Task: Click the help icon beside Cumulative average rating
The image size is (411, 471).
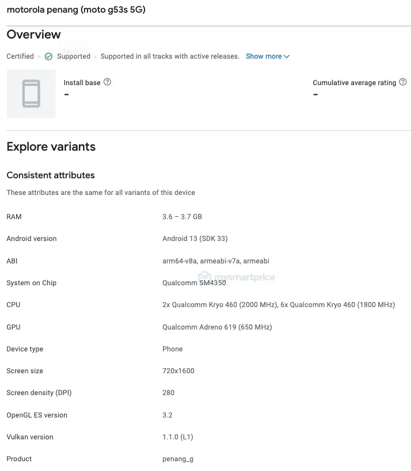Action: 403,82
